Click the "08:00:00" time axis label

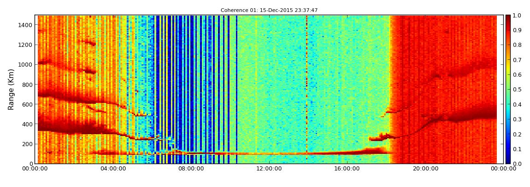(191, 169)
